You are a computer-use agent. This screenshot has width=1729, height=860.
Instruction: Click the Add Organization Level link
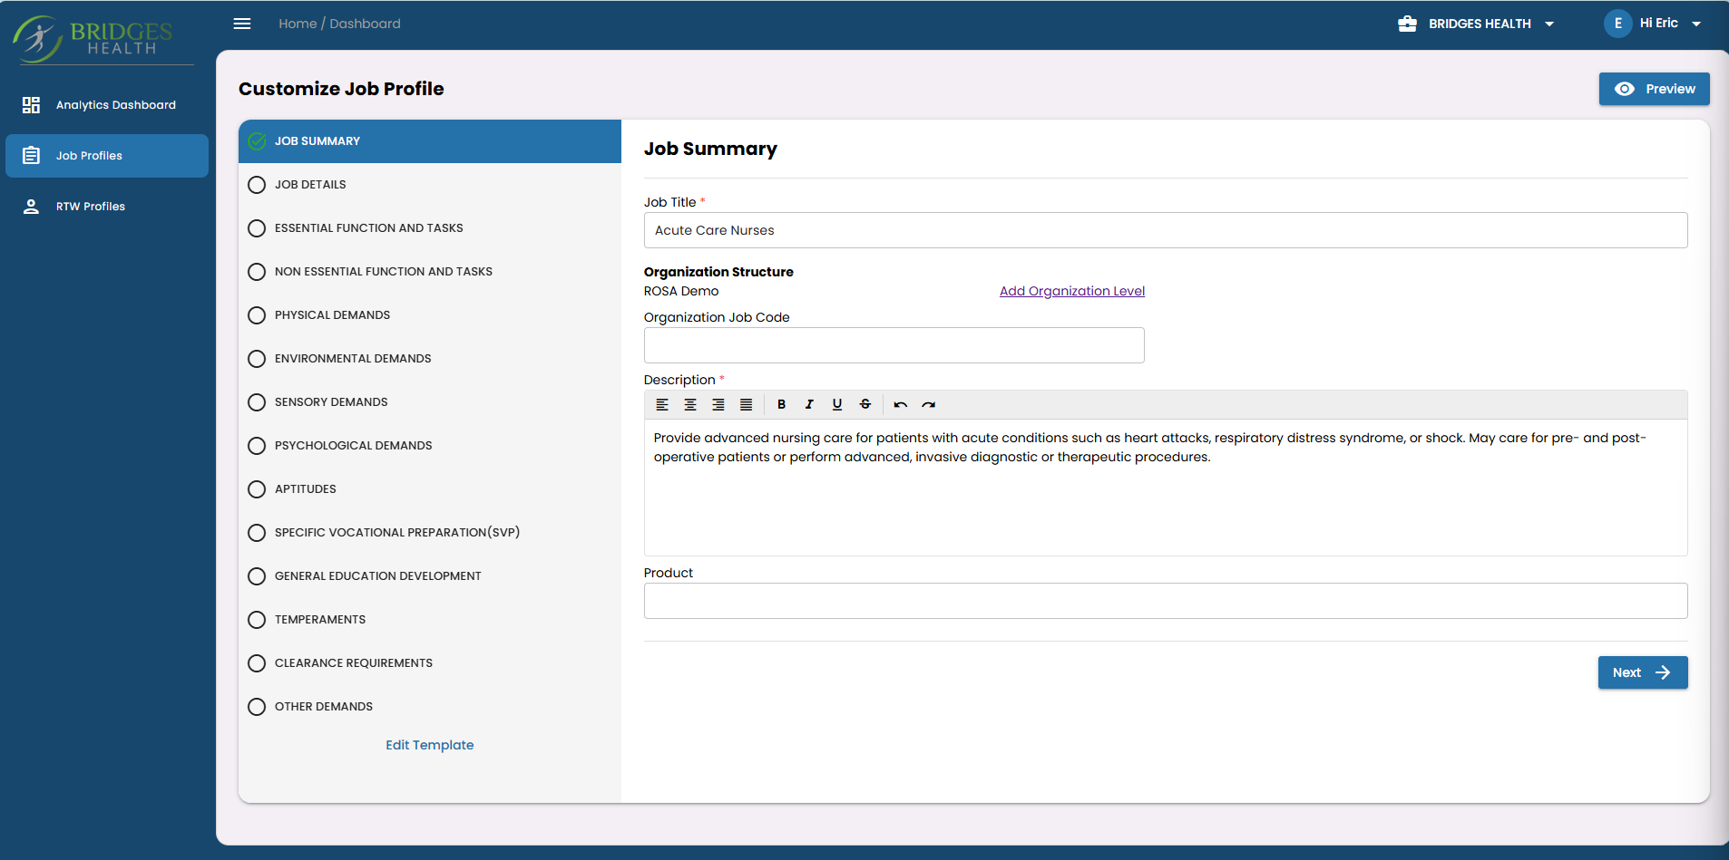tap(1071, 291)
